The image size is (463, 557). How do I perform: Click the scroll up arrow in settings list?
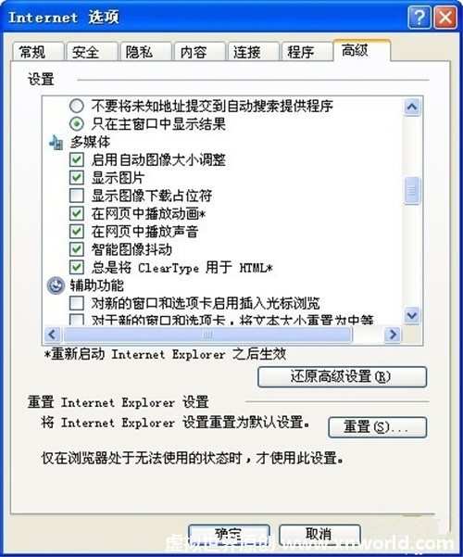[412, 107]
